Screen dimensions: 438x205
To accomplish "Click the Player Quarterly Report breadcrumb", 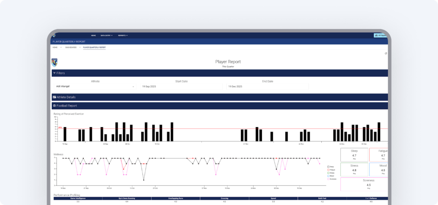I will click(95, 47).
